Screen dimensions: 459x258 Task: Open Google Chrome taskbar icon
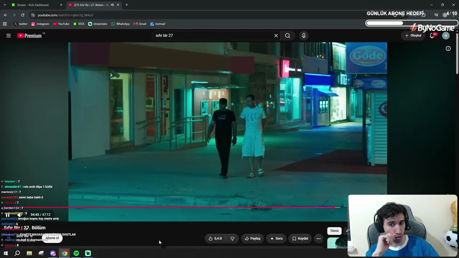tap(65, 253)
